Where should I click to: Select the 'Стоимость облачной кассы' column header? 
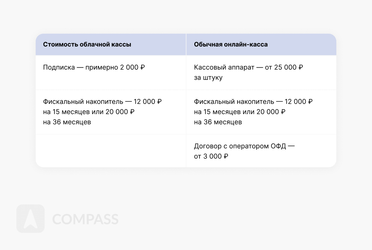87,45
